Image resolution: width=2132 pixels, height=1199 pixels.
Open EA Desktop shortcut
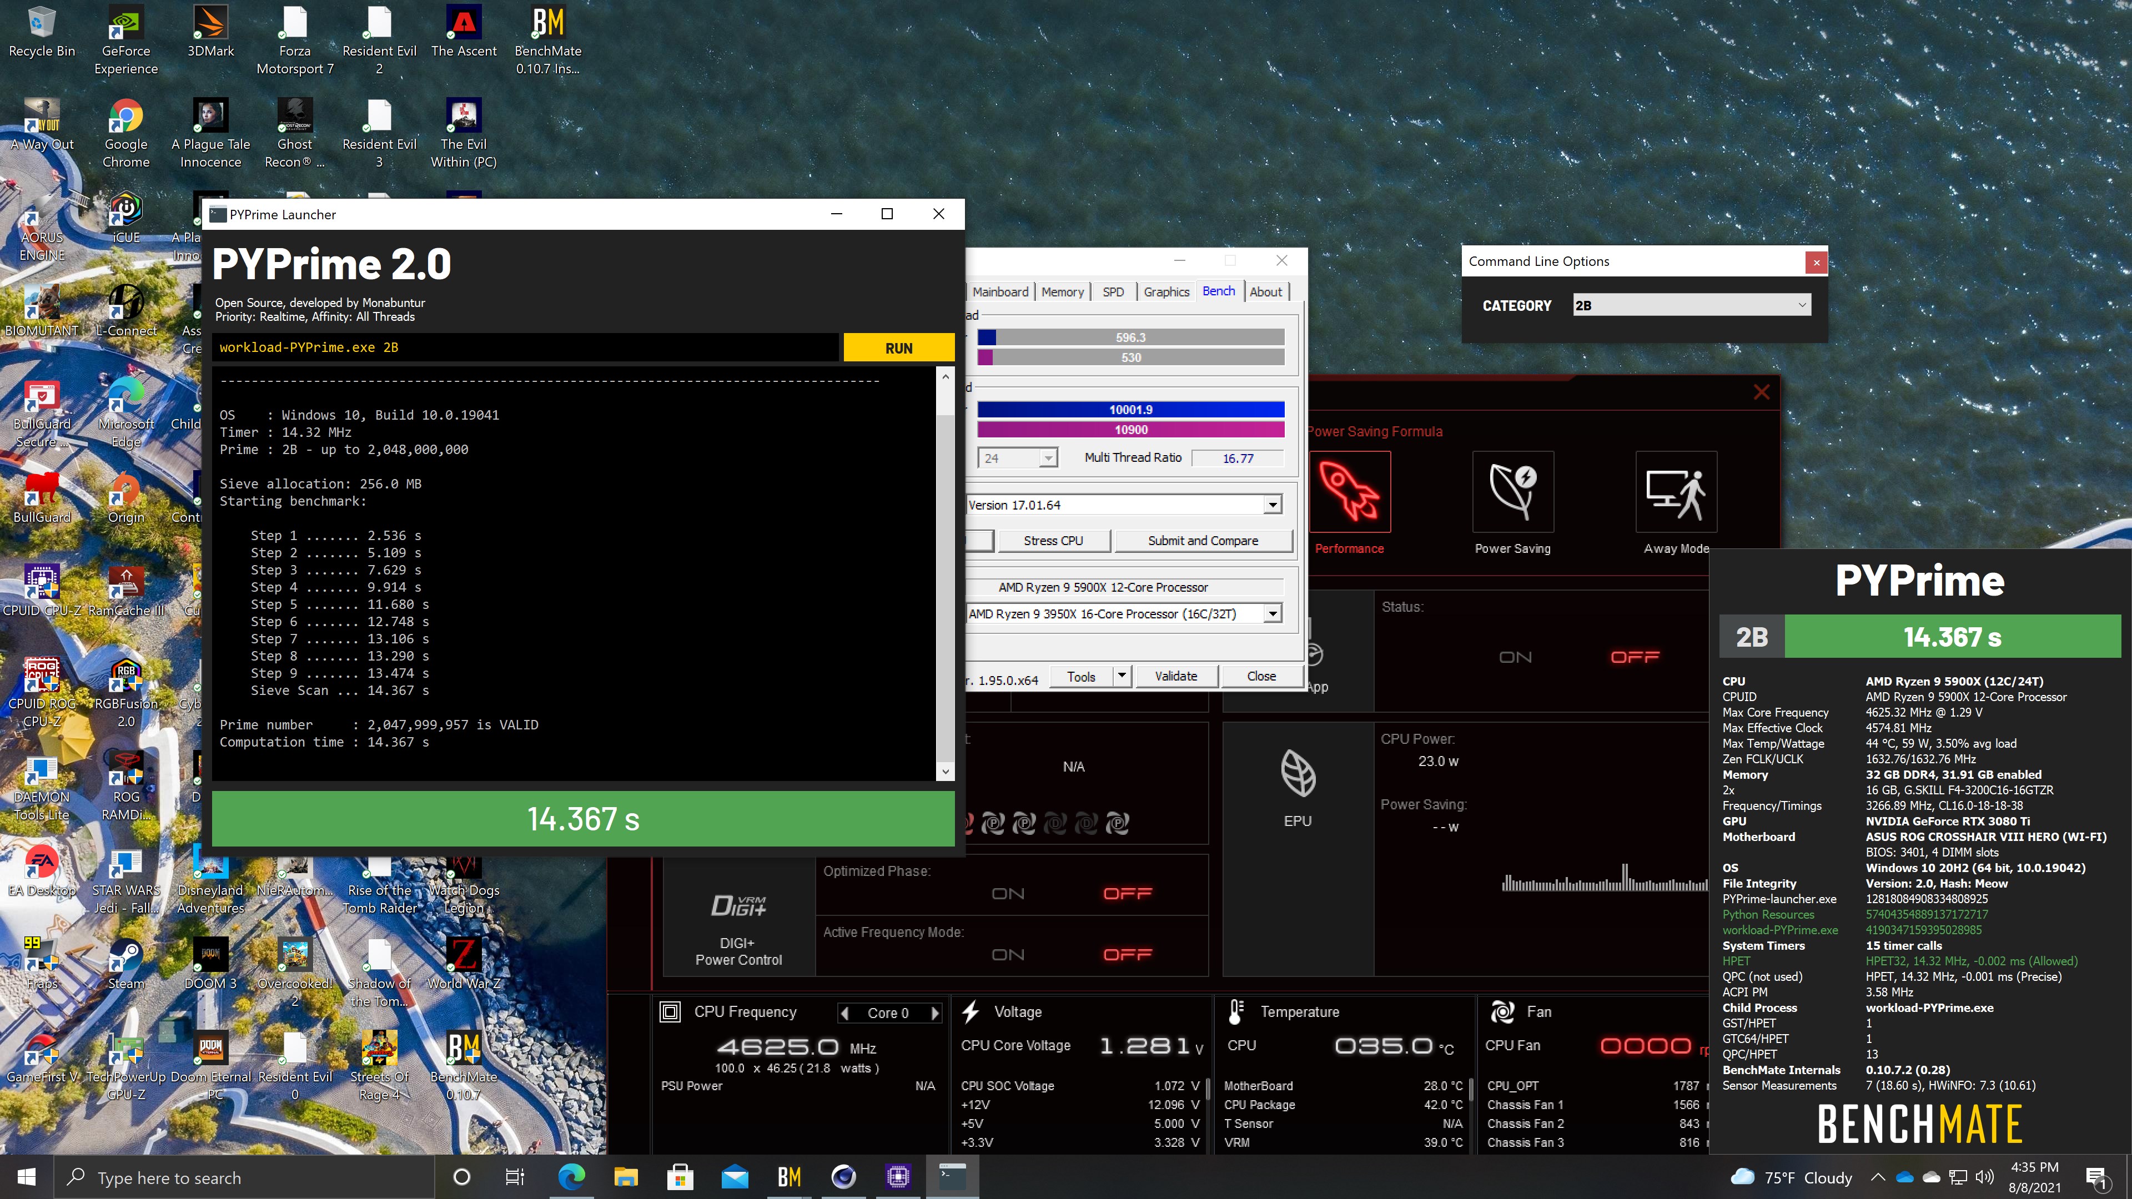[42, 870]
